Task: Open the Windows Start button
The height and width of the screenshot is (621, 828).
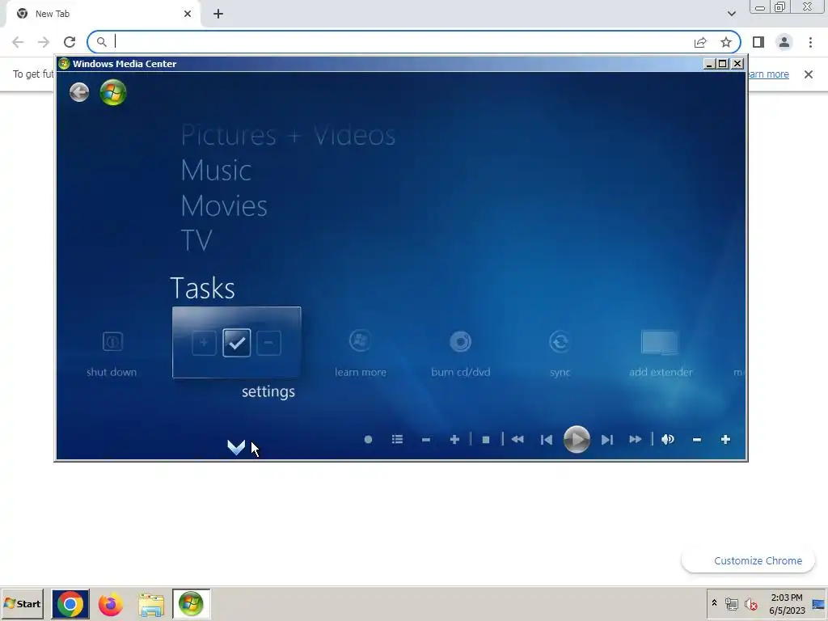Action: pyautogui.click(x=22, y=603)
